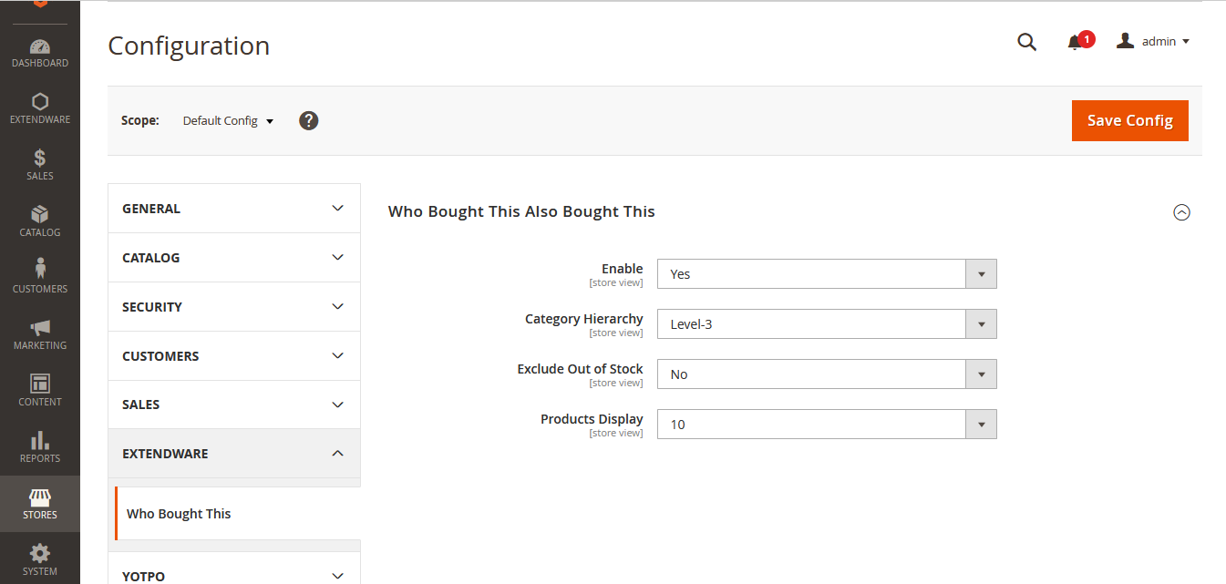
Task: Click the Exclude Out of Stock label
Action: click(580, 369)
